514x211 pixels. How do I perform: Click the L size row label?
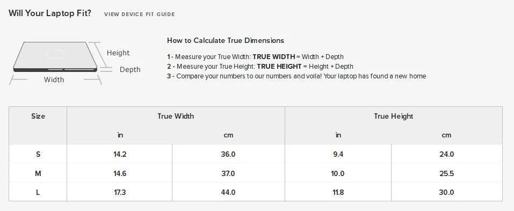click(x=38, y=192)
